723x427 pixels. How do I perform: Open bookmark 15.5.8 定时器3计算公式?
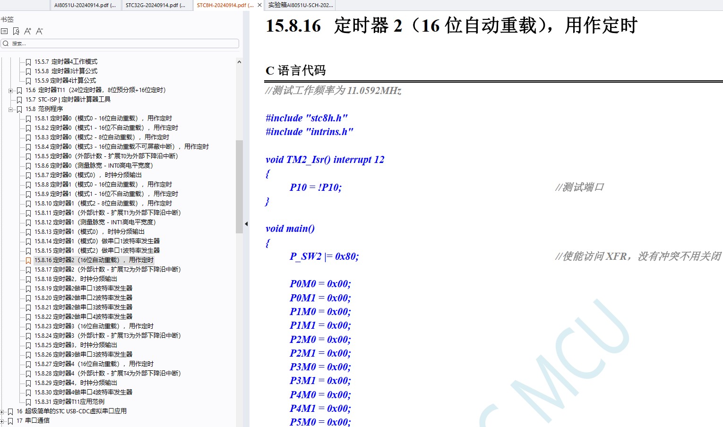pos(66,71)
